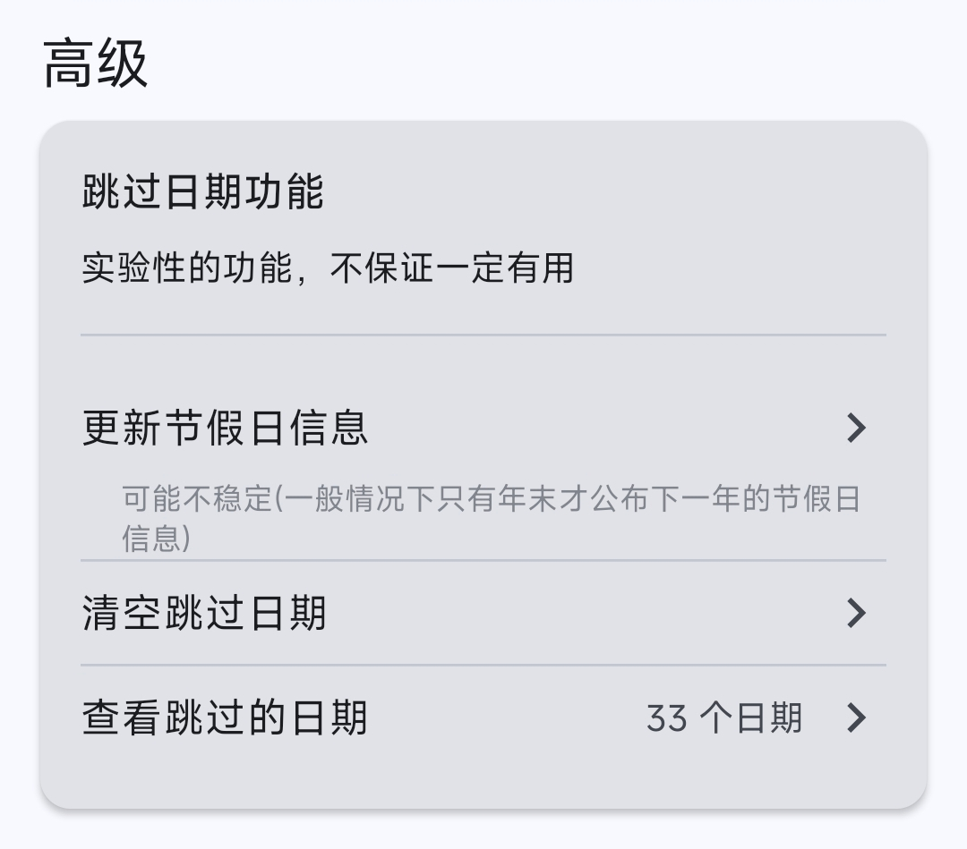This screenshot has height=849, width=967.
Task: Select the 清空跳过日期 entry
Action: pyautogui.click(x=204, y=614)
